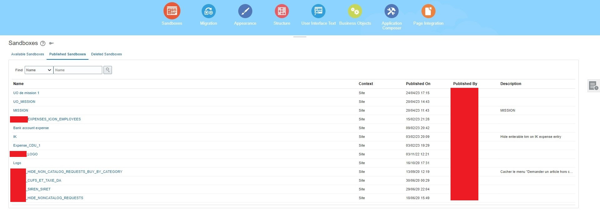The image size is (600, 211).
Task: Open the UO de mission 1 sandbox link
Action: (x=26, y=93)
